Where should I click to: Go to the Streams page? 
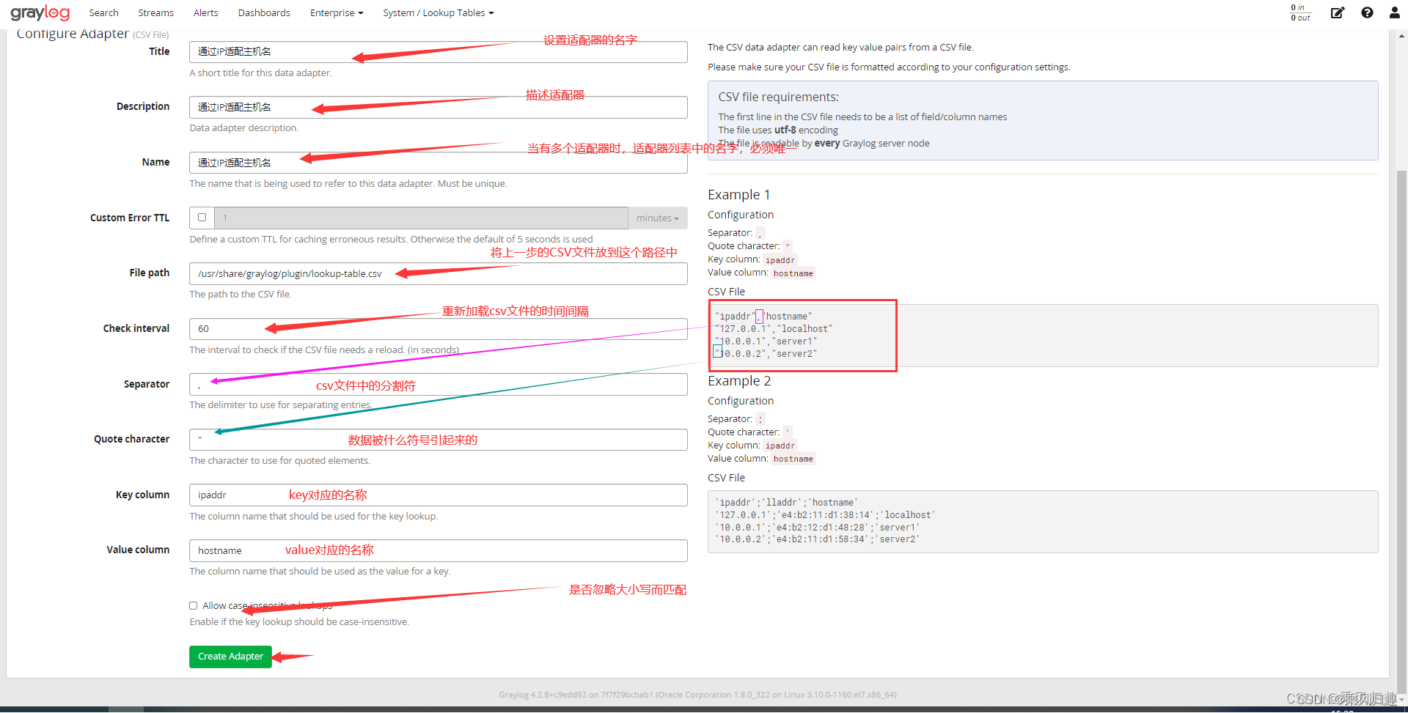pyautogui.click(x=155, y=12)
